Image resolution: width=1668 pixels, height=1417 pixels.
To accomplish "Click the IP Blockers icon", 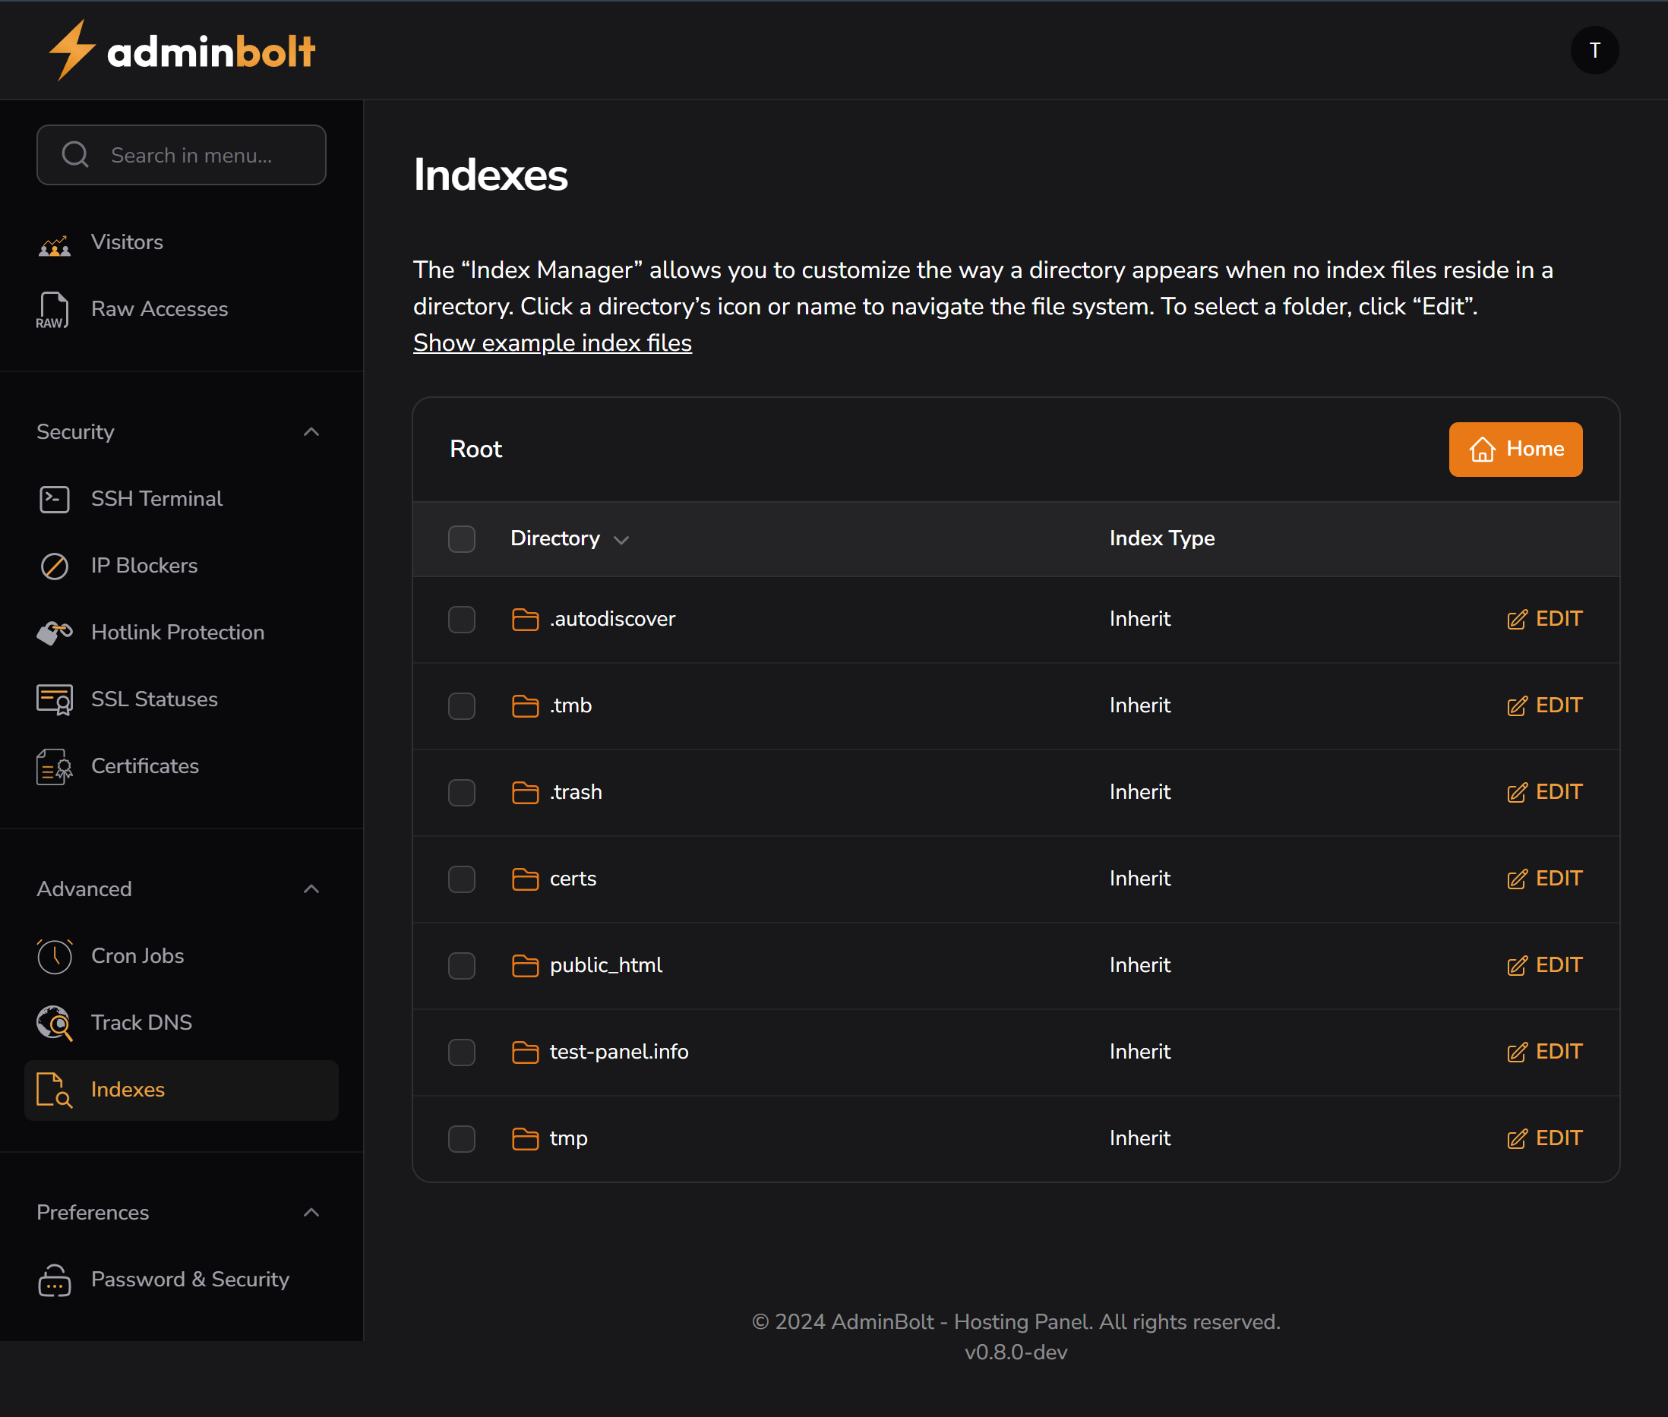I will [x=54, y=566].
